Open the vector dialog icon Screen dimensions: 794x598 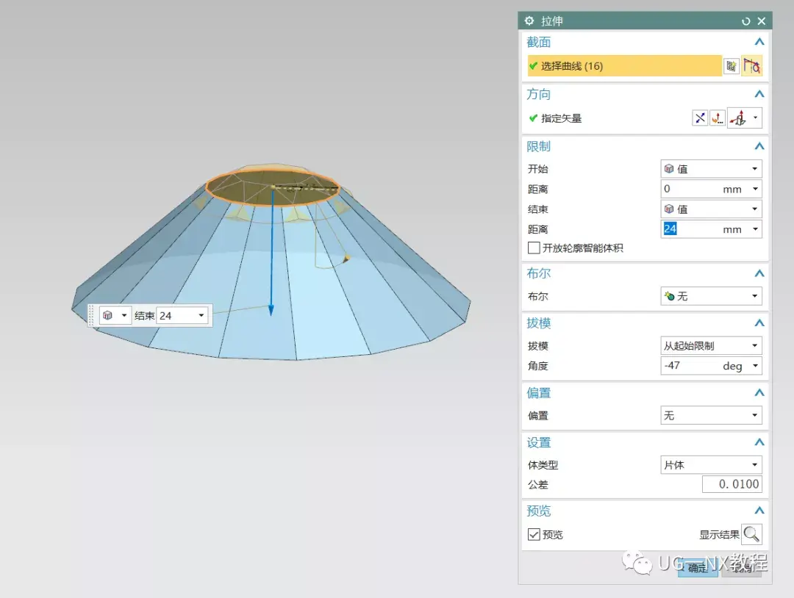717,118
